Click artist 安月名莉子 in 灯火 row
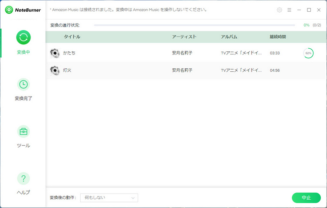 point(182,70)
